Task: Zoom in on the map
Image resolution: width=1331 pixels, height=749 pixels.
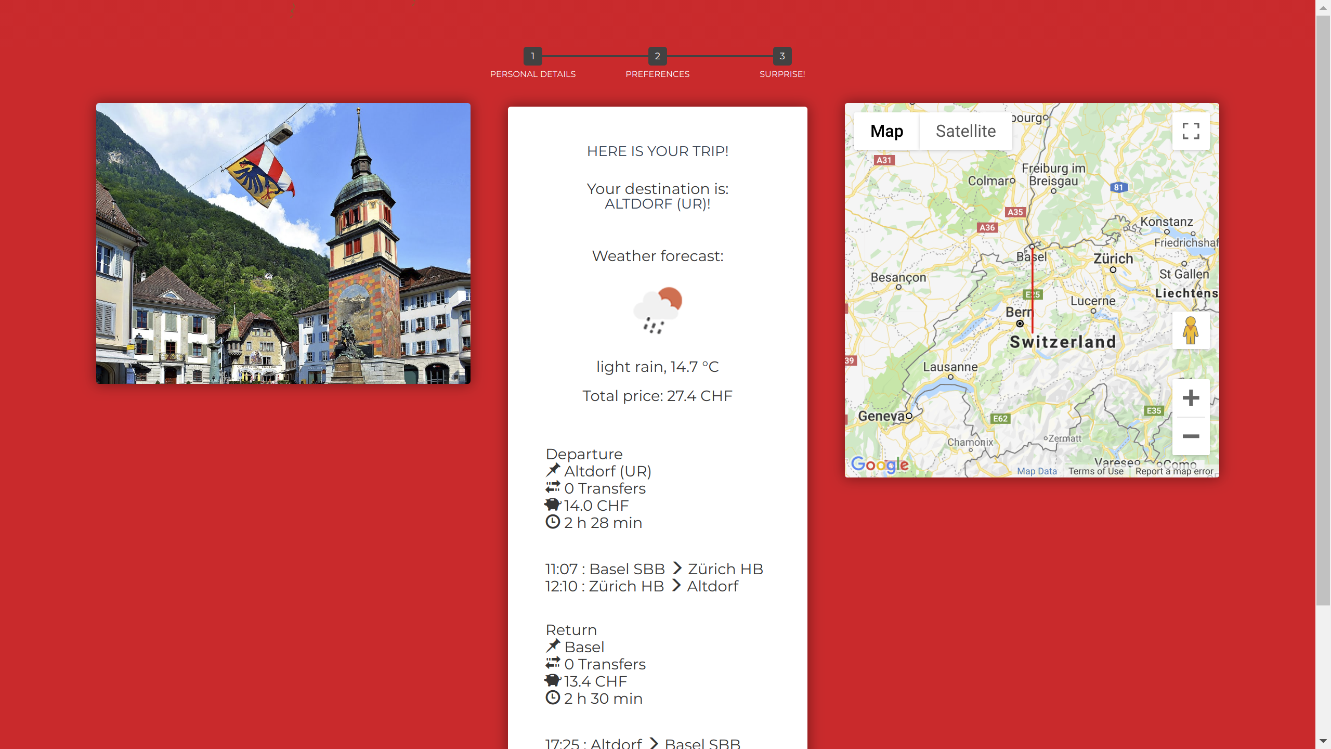Action: (1191, 398)
